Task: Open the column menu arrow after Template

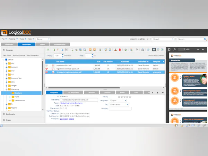Action: point(163,62)
